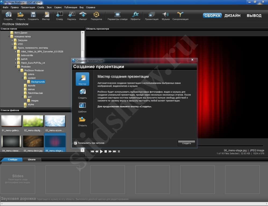Select 01_menu-gallery thumbnail
Viewport: 268px width, 206px height.
pos(12,121)
